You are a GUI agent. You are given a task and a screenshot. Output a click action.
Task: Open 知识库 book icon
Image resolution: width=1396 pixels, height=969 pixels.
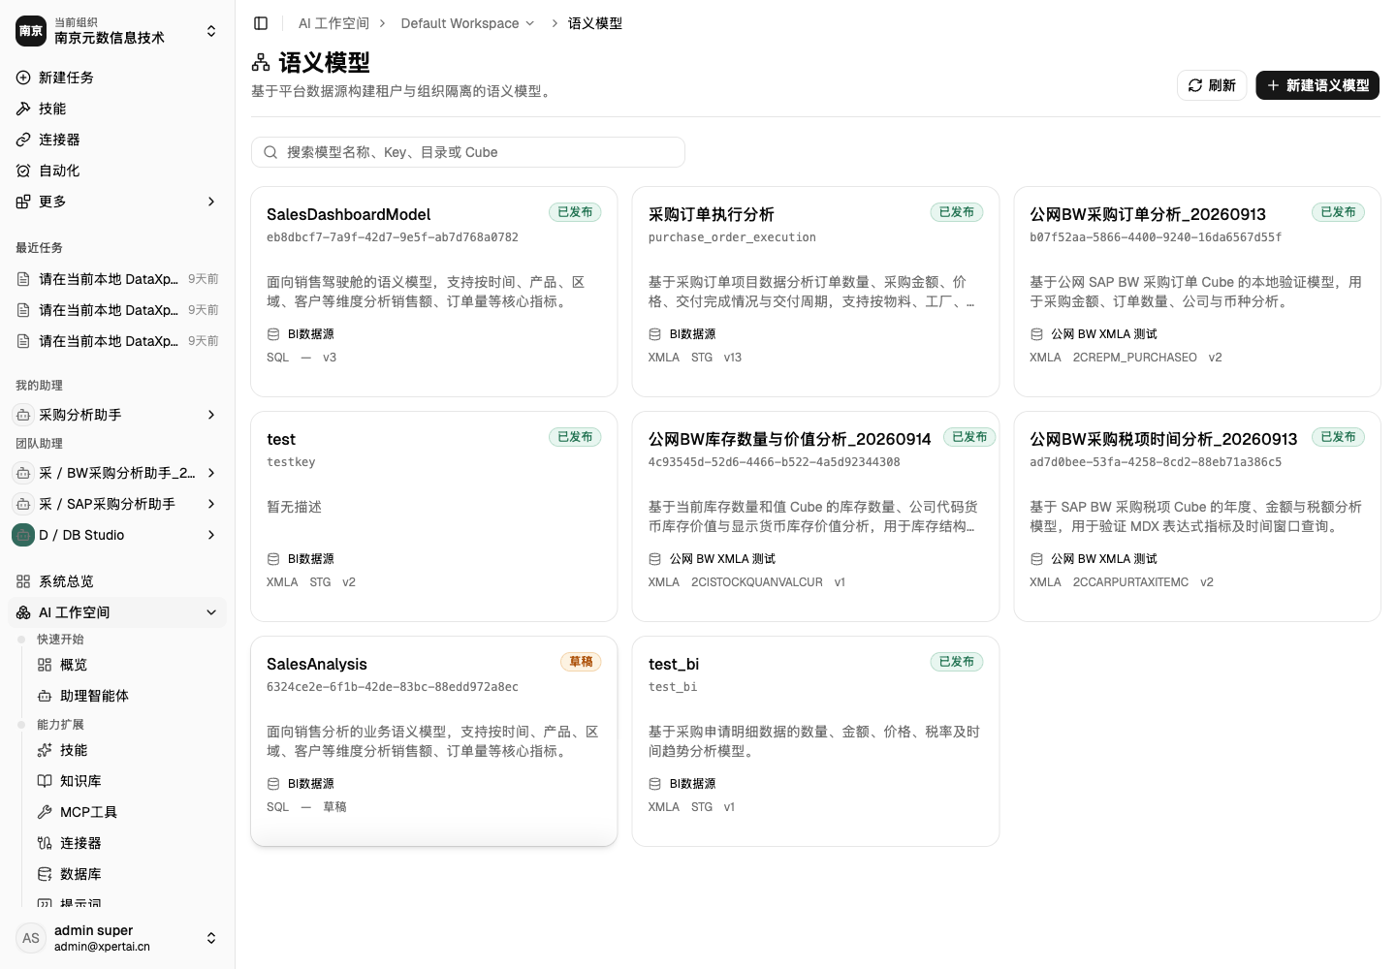coord(45,781)
